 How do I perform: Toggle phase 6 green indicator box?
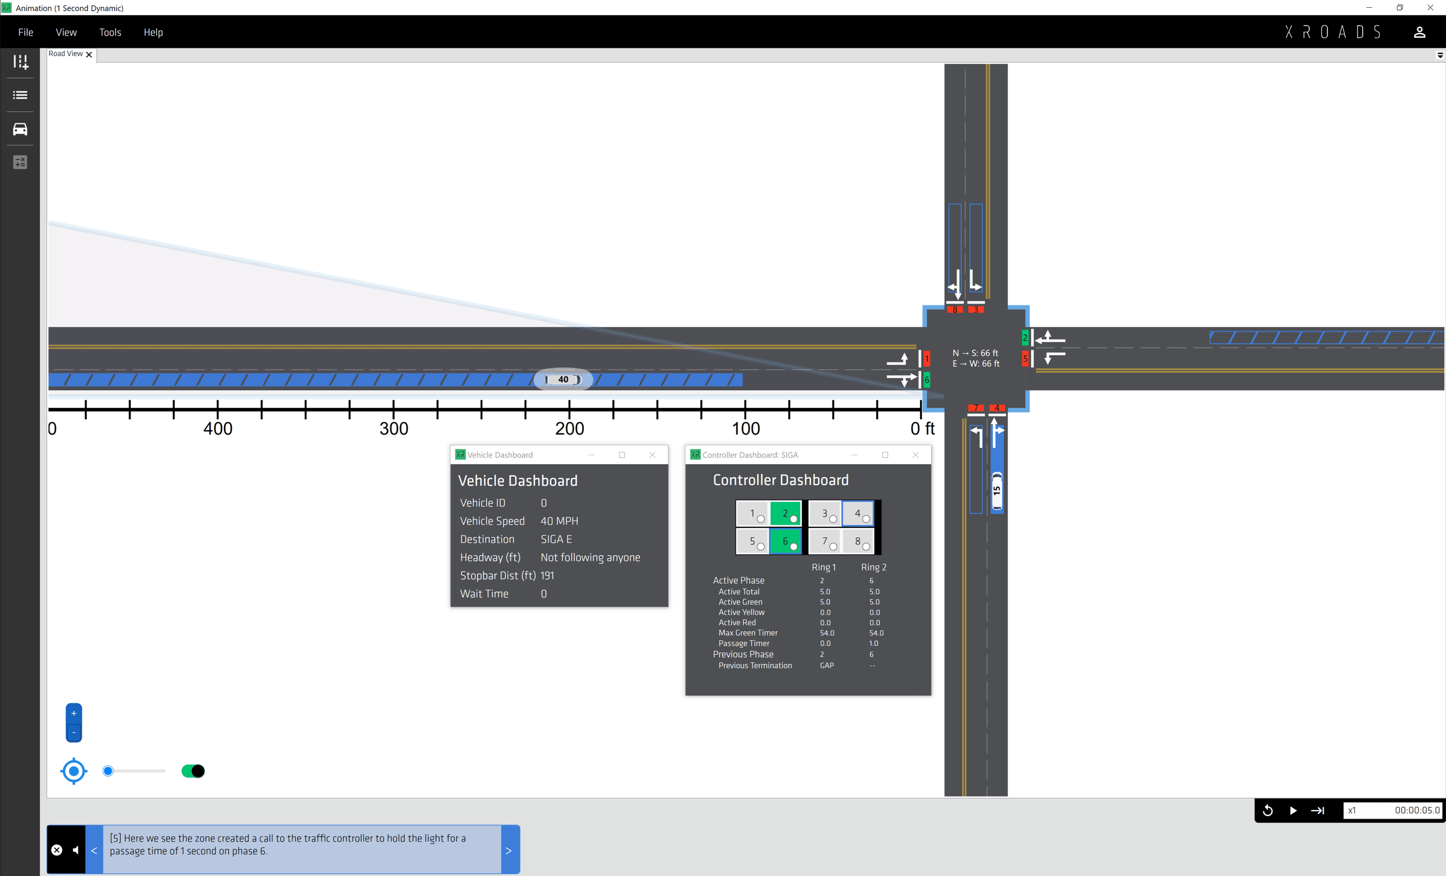(x=785, y=541)
